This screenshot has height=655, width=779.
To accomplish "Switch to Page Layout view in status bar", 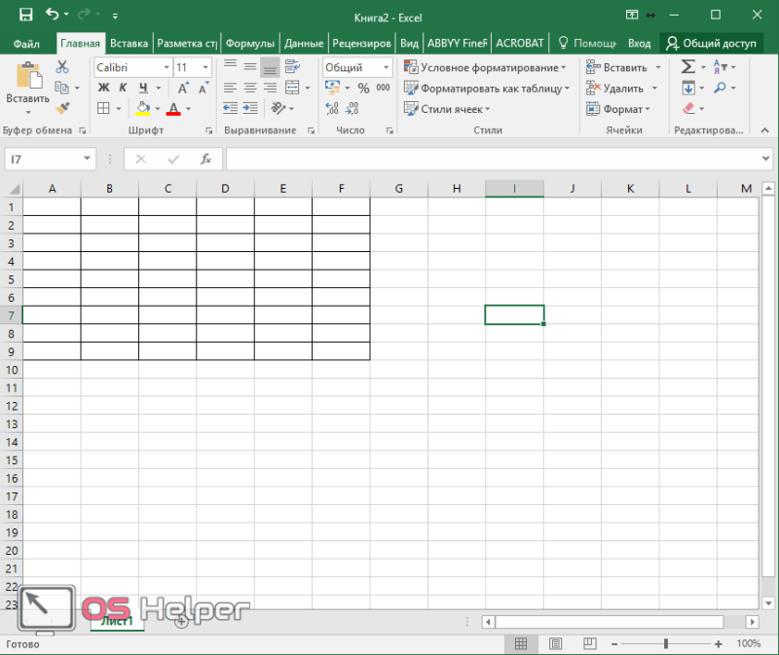I will tap(555, 644).
